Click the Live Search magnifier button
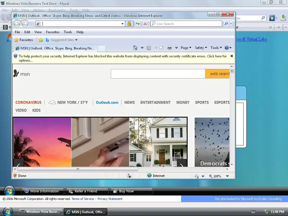The height and width of the screenshot is (216, 288). 226,24
